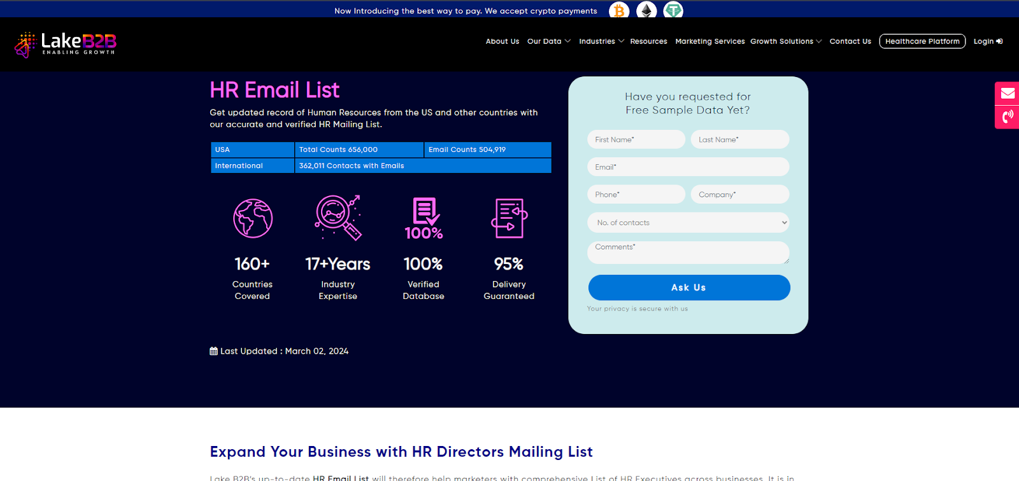
Task: Click the Tether crypto payment icon
Action: tap(673, 10)
